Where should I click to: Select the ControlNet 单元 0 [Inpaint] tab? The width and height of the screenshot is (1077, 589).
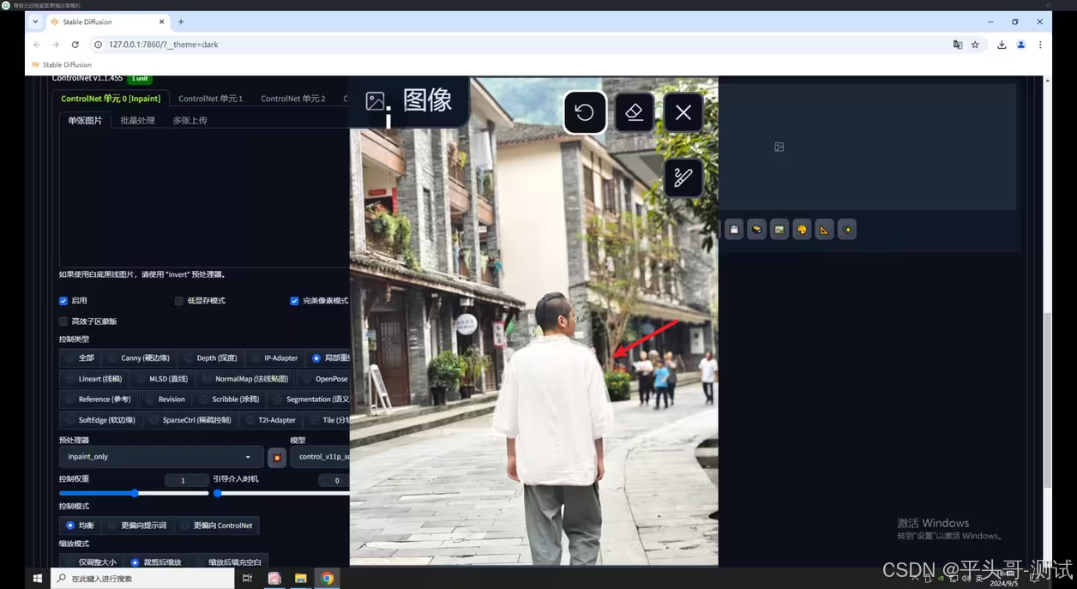pos(111,99)
